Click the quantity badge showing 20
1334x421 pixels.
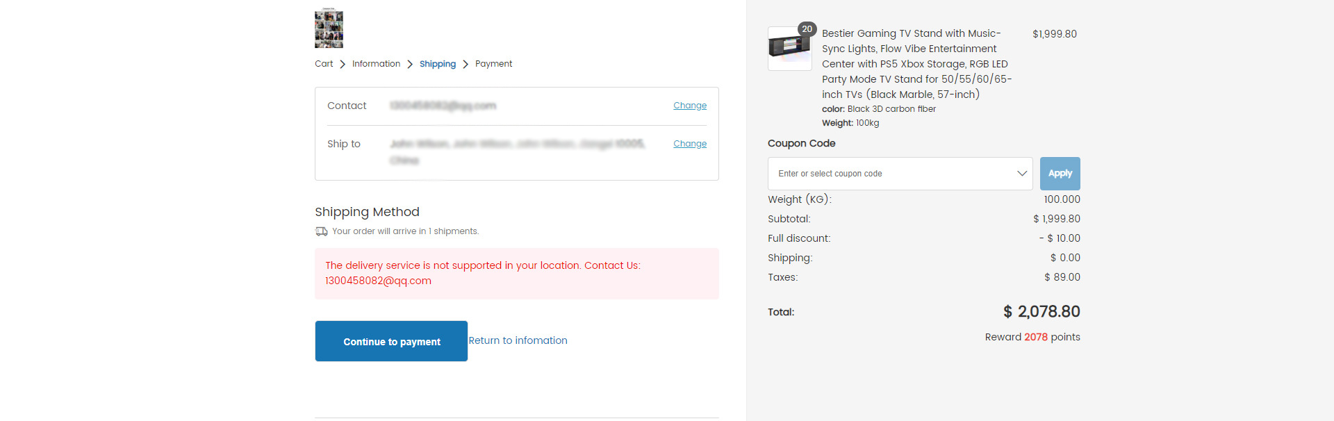[x=807, y=29]
